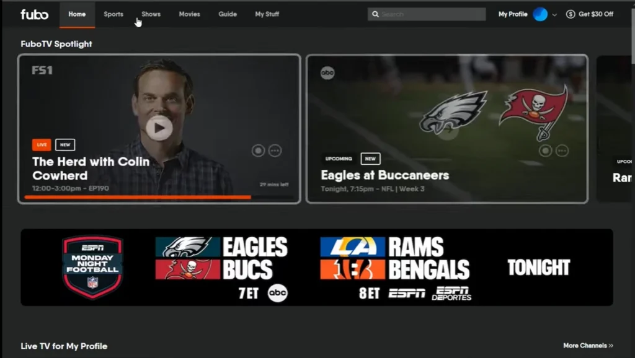
Task: Play The Herd with Colin Cowherd
Action: [x=159, y=128]
